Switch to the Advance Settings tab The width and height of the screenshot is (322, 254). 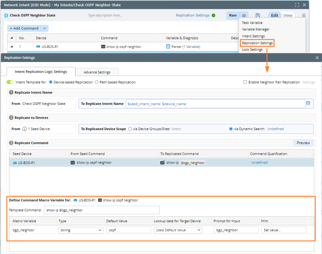[x=97, y=72]
